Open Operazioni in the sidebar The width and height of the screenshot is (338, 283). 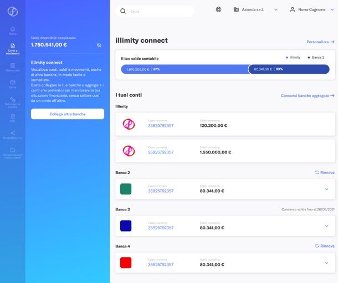(x=13, y=67)
